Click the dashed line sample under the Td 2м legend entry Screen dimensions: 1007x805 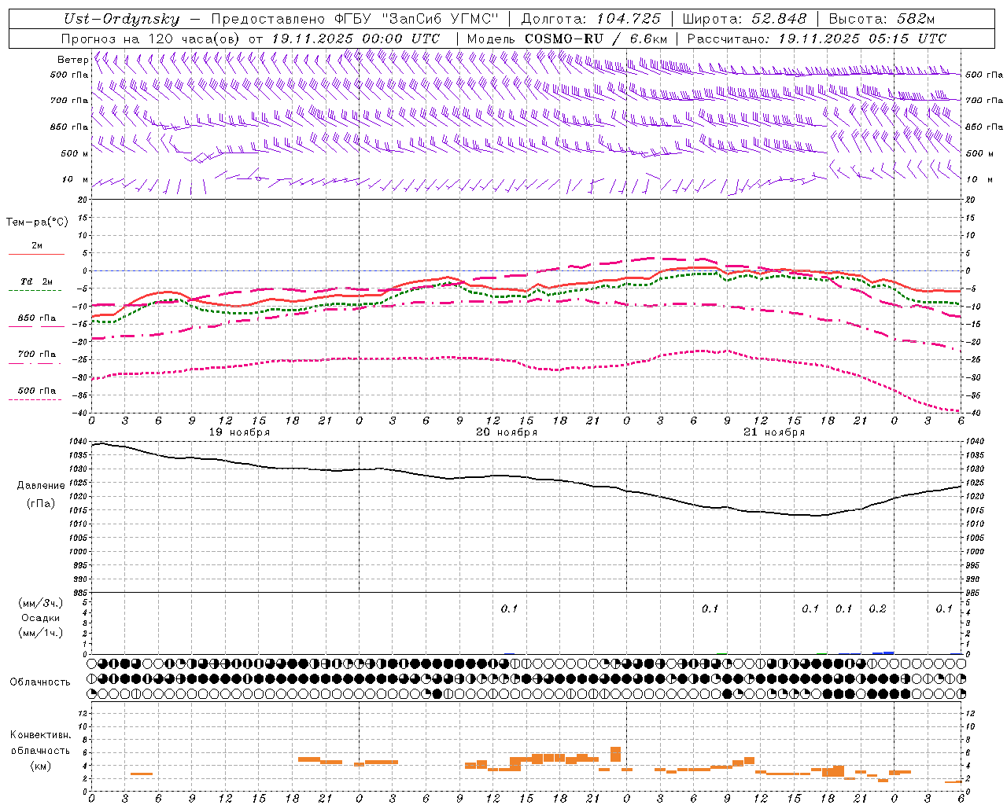tap(35, 290)
